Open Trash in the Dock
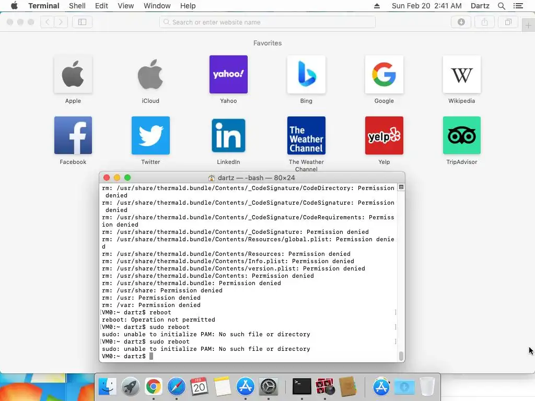Viewport: 535px width, 401px height. (427, 386)
